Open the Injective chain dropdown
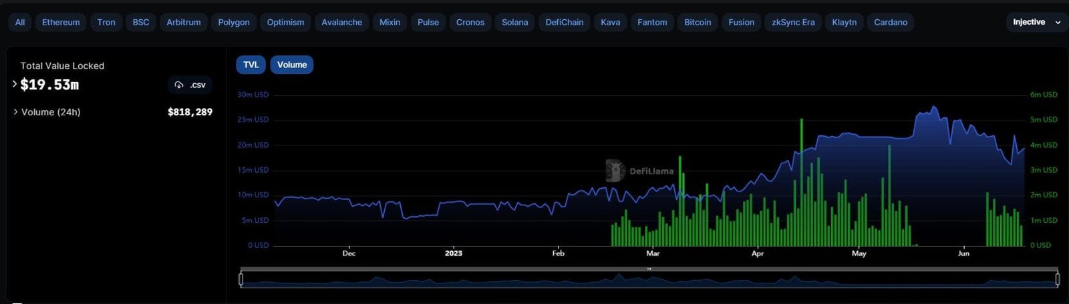The image size is (1069, 304). (1036, 22)
